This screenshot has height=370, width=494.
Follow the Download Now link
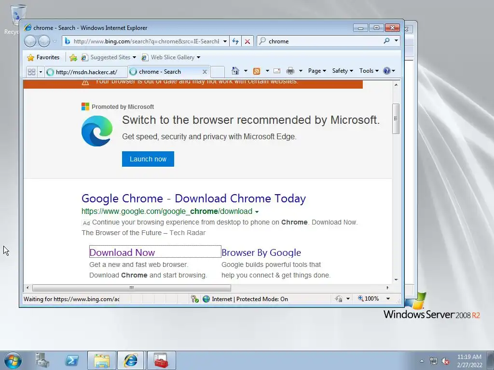coord(122,252)
